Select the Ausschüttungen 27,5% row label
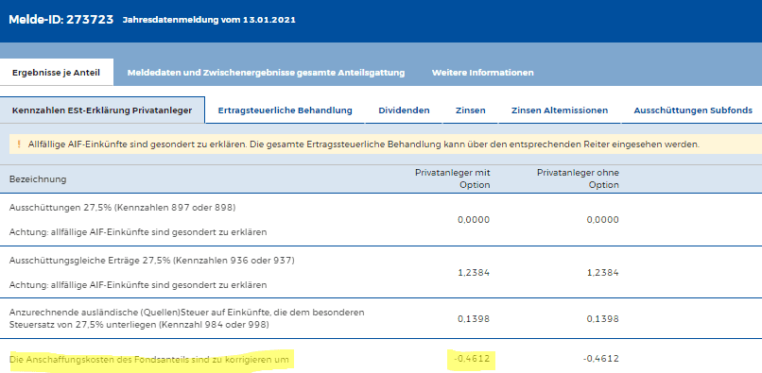Screen dimensions: 762x373 [x=123, y=208]
